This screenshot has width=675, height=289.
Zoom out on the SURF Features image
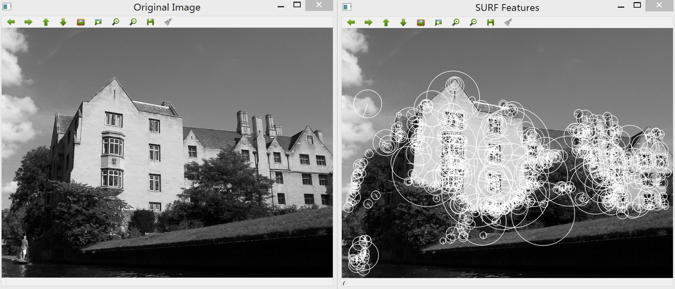[x=473, y=22]
